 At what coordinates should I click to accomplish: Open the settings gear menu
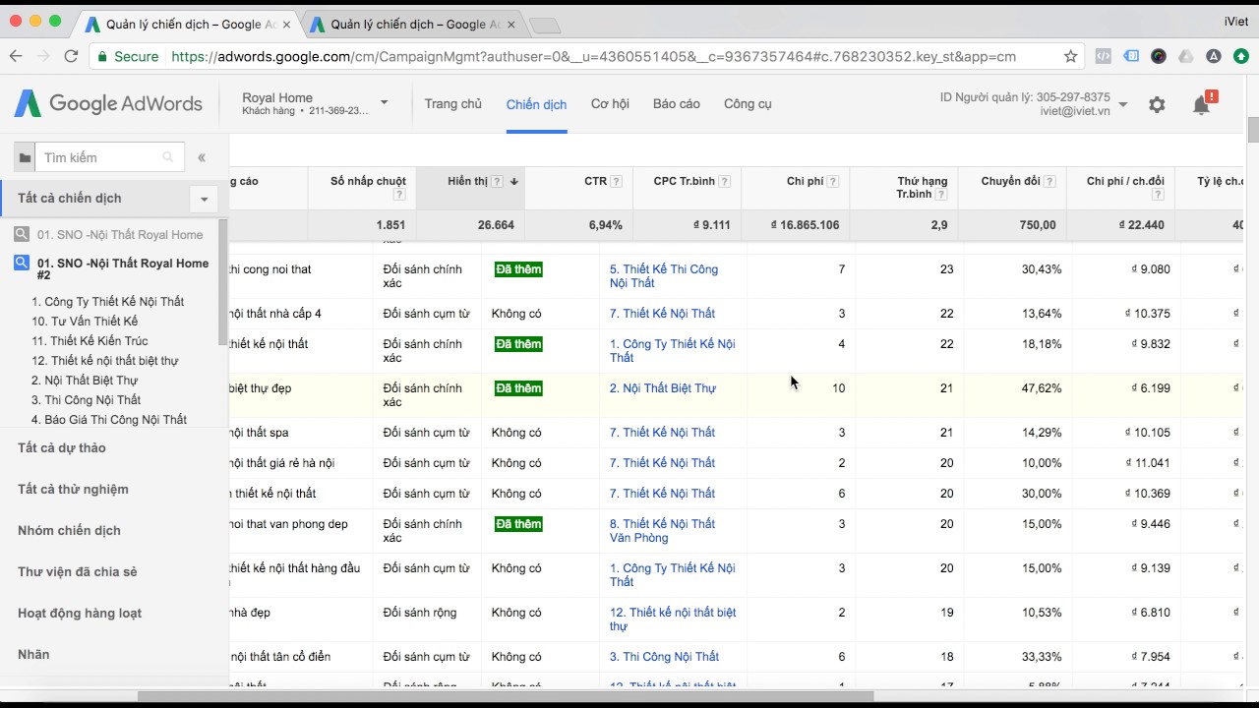(x=1157, y=104)
